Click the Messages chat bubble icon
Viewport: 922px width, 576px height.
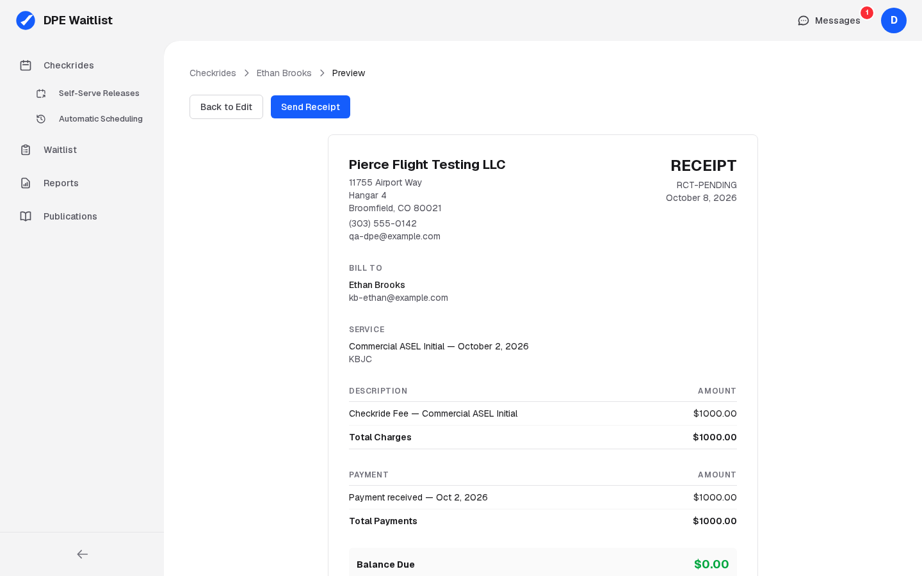[x=804, y=20]
